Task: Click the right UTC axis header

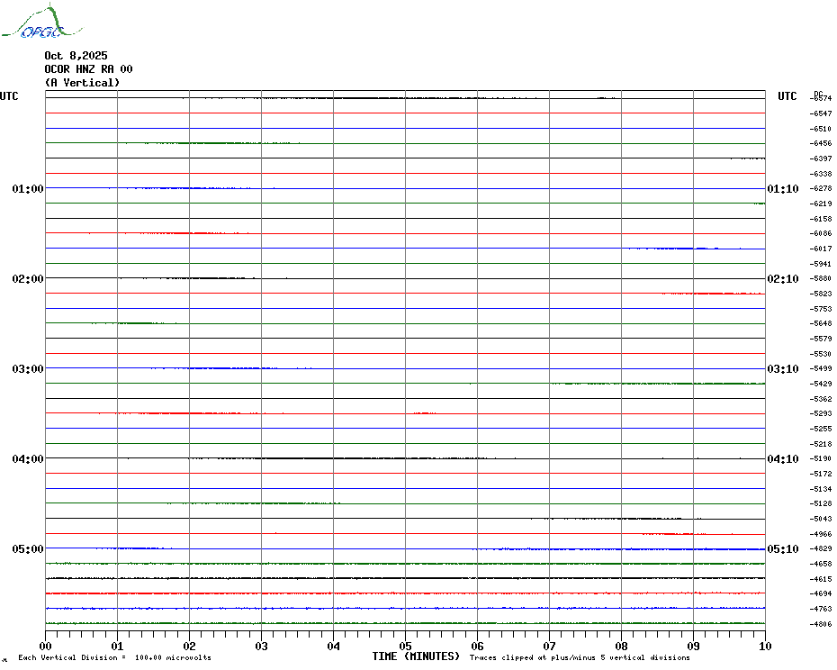Action: 787,96
